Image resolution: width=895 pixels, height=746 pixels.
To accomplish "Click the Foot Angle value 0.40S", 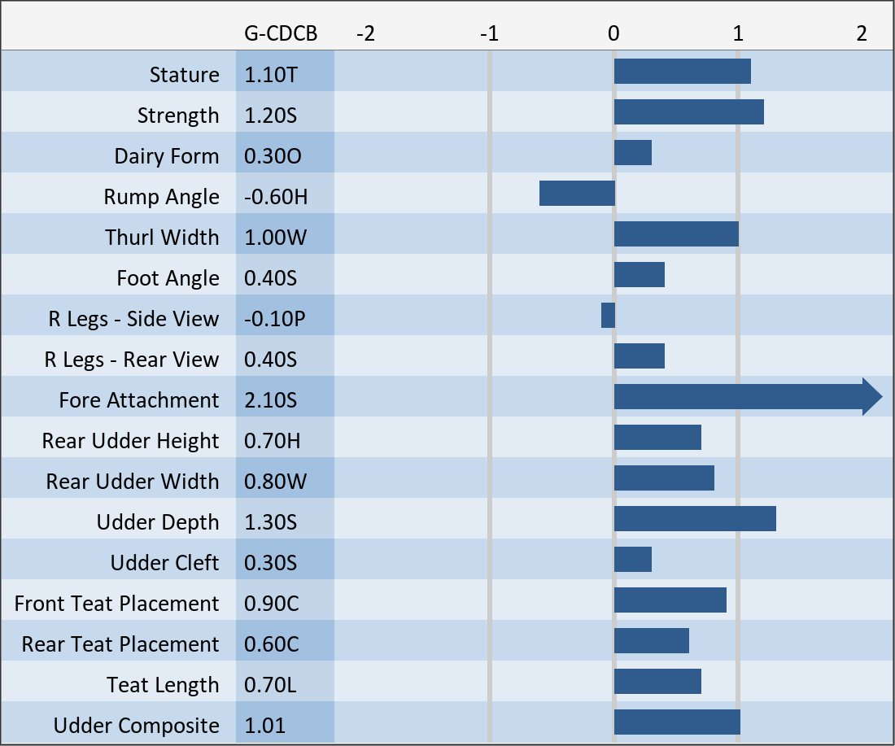I will click(x=271, y=278).
